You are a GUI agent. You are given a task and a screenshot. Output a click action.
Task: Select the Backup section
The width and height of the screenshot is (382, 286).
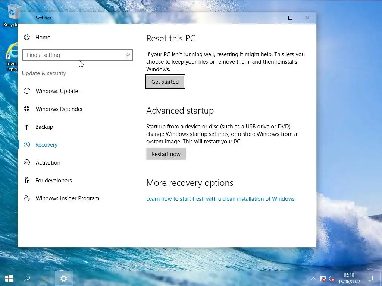(x=44, y=127)
